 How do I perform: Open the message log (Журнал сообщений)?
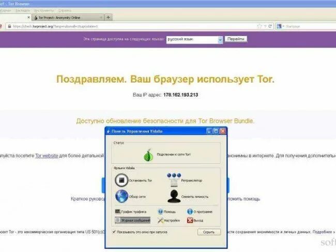click(132, 220)
